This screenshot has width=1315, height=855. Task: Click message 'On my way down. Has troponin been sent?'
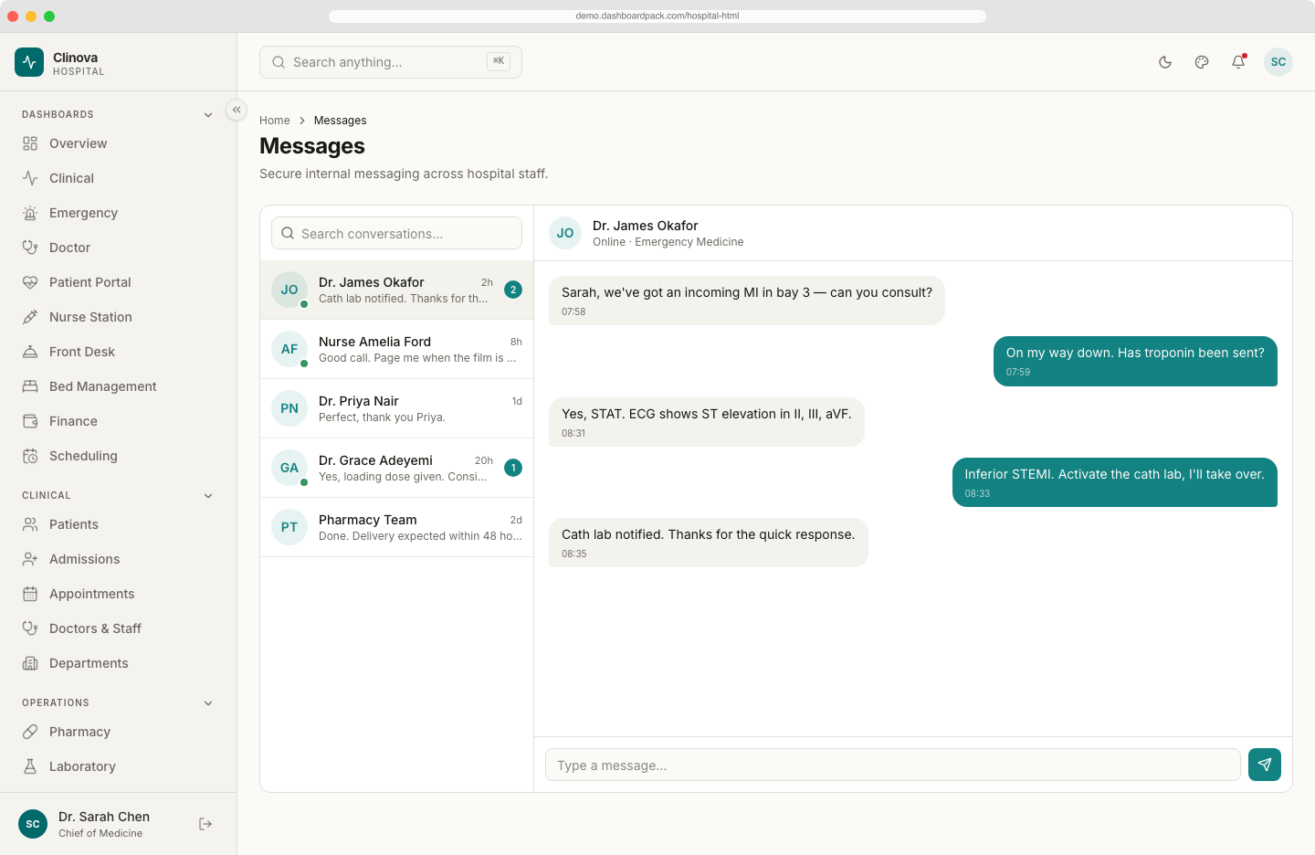coord(1135,361)
